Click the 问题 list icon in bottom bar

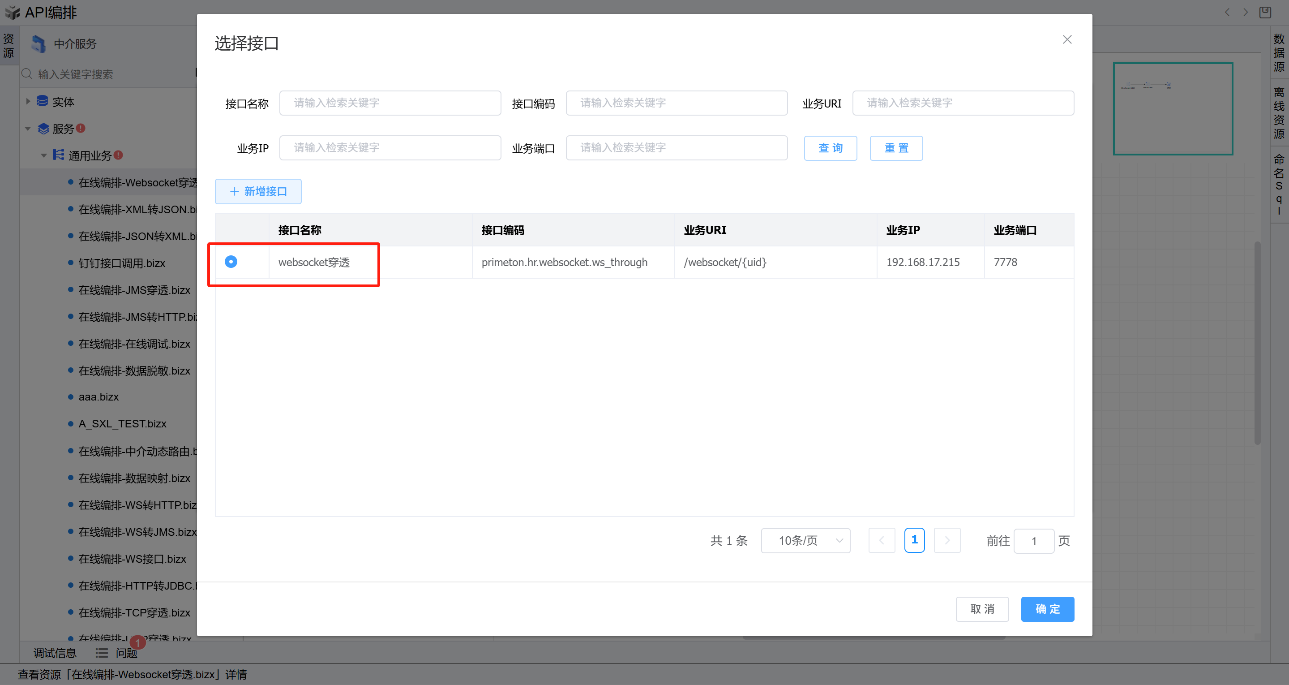[x=102, y=653]
